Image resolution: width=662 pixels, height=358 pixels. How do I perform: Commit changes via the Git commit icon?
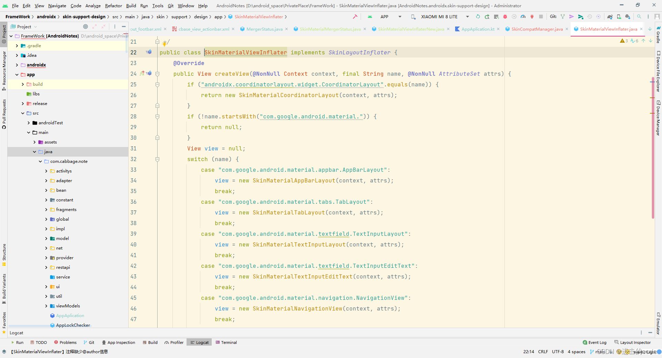[572, 17]
